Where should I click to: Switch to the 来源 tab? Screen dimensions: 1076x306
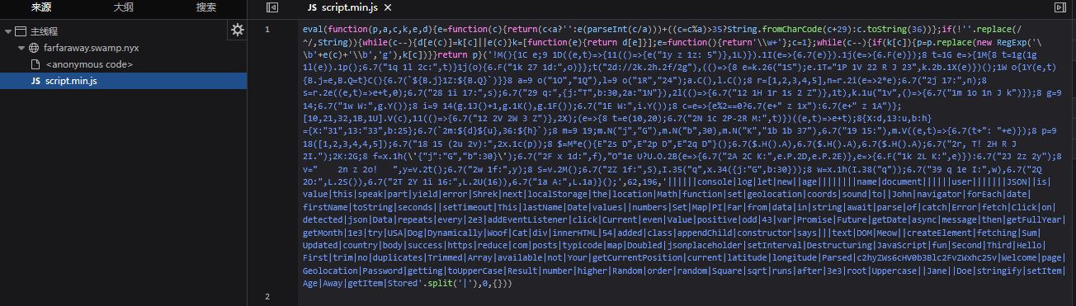point(41,7)
